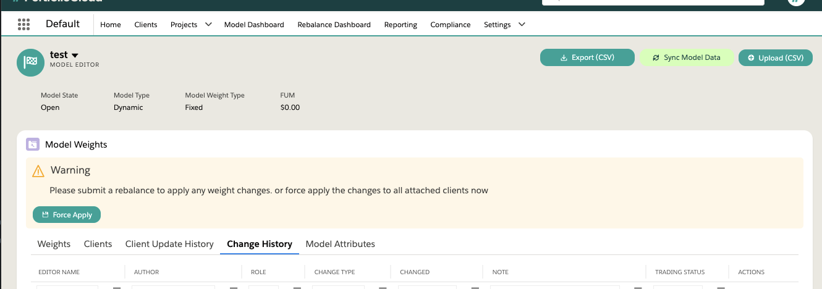This screenshot has height=289, width=822.
Task: Click the NOTE column header
Action: coord(500,272)
